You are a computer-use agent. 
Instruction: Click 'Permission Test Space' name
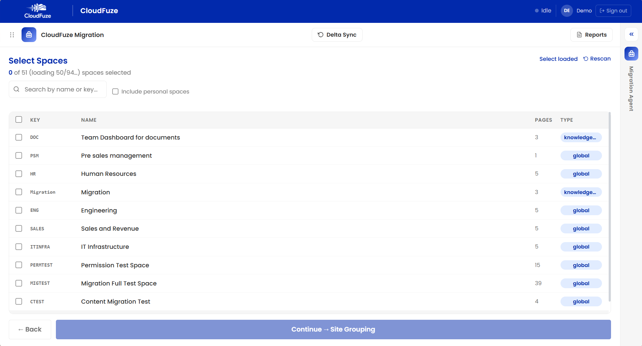tap(115, 265)
